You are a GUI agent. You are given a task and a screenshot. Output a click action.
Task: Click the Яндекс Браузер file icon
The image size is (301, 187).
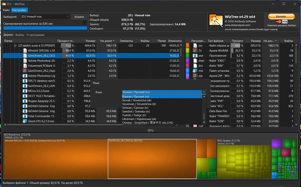pyautogui.click(x=25, y=101)
